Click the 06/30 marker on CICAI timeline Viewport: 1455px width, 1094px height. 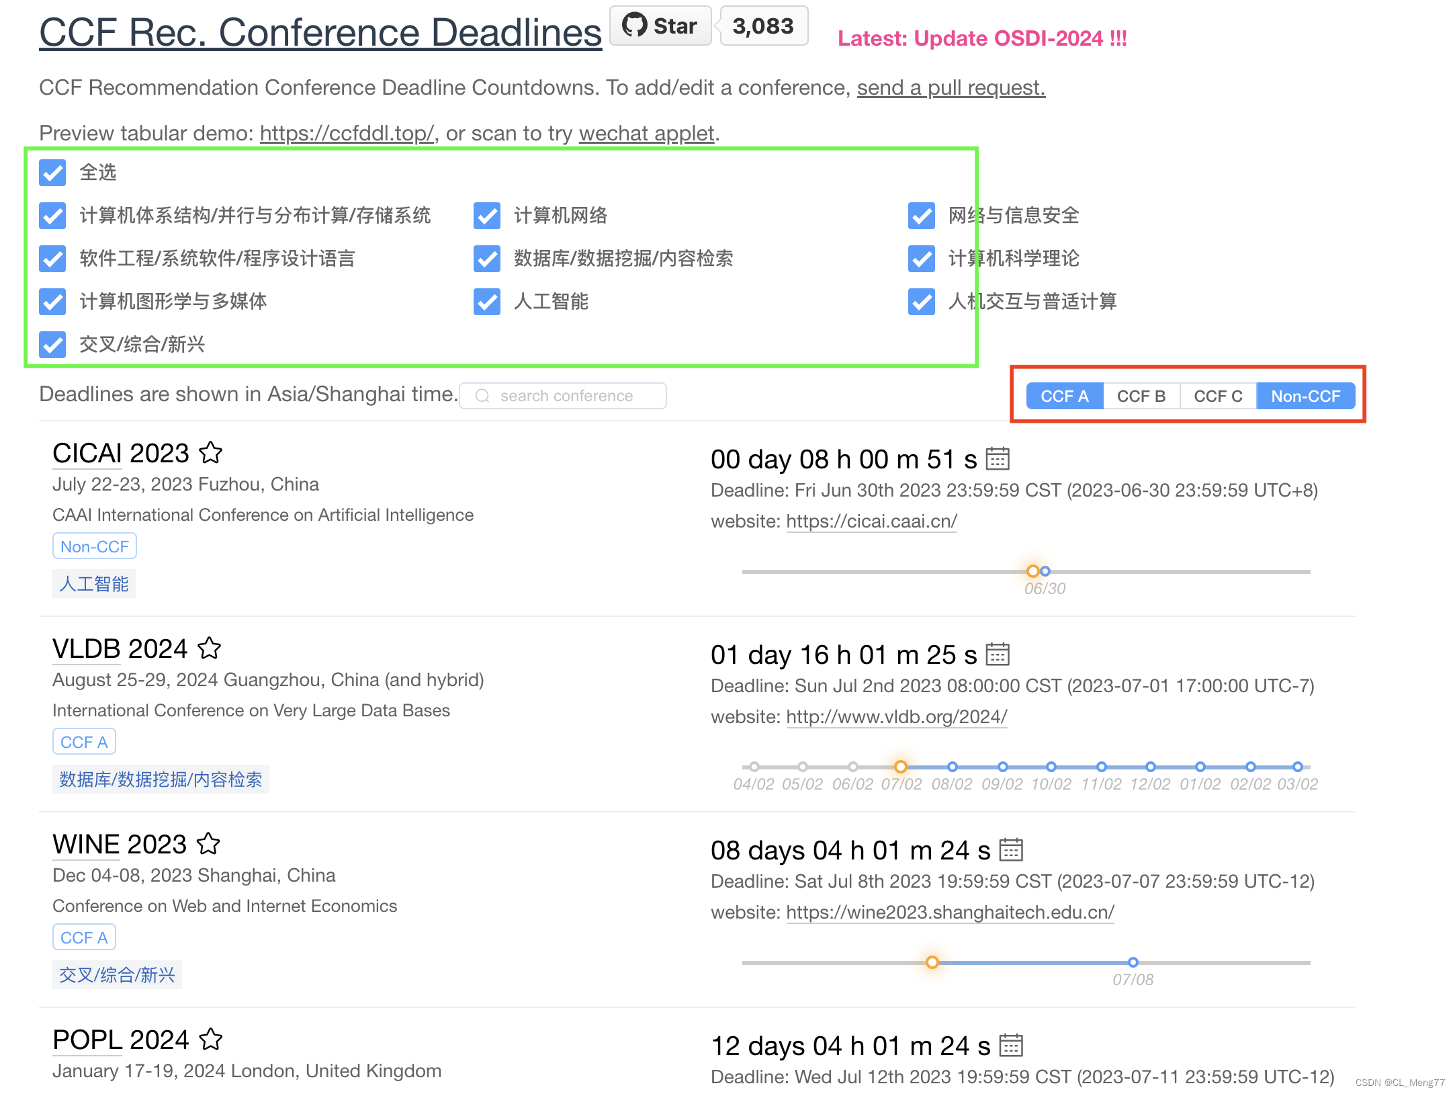tap(1045, 571)
